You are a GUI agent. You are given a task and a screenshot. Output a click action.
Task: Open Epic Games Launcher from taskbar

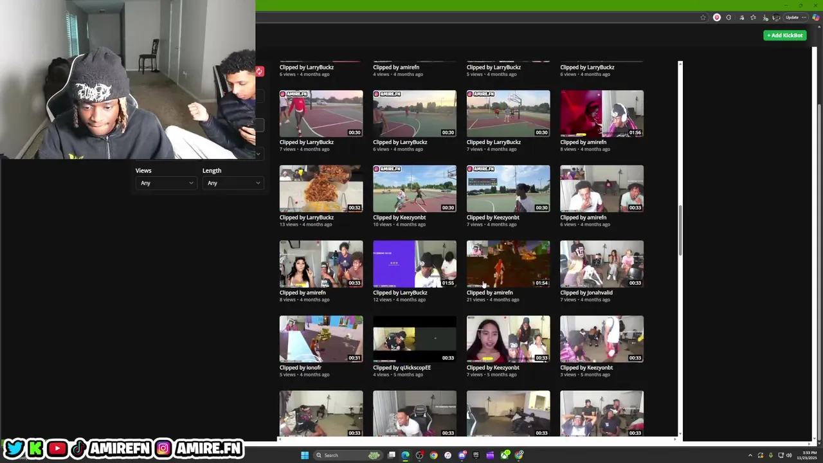476,455
